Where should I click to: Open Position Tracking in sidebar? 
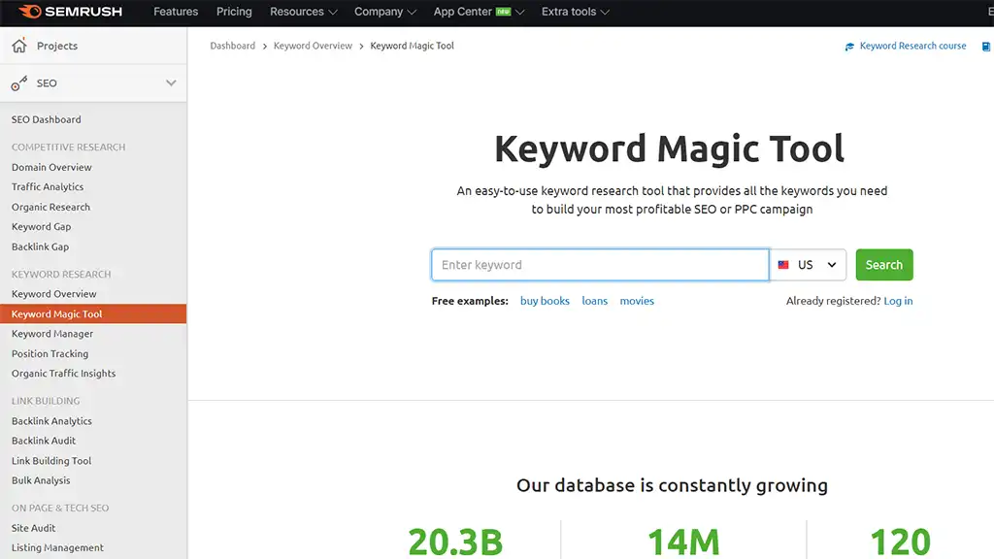(x=50, y=353)
